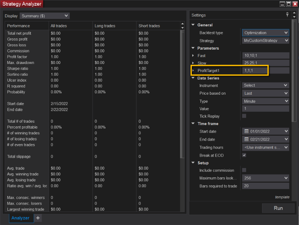Close the Strategy Analyzer window
Image resolution: width=299 pixels, height=225 pixels.
[x=295, y=4]
